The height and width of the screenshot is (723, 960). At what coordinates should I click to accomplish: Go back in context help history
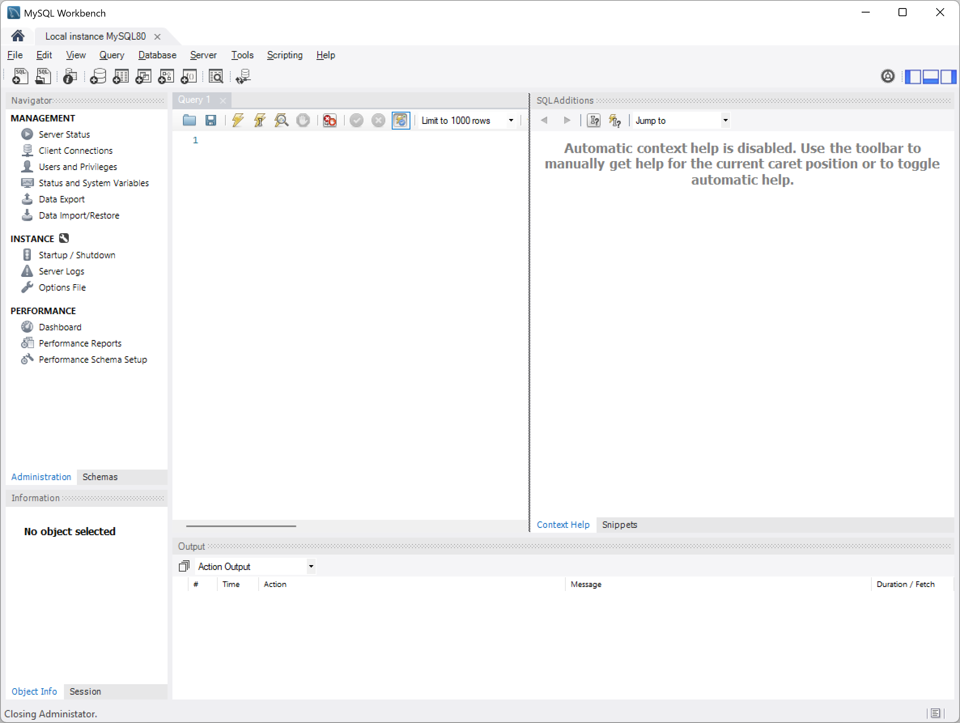(544, 120)
